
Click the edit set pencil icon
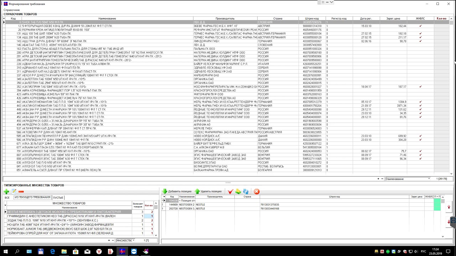[14, 192]
